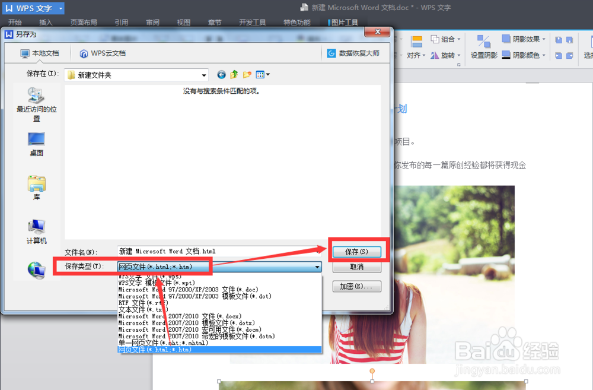This screenshot has height=390, width=593.
Task: Open the 页面布局 ribbon tab
Action: (x=84, y=23)
